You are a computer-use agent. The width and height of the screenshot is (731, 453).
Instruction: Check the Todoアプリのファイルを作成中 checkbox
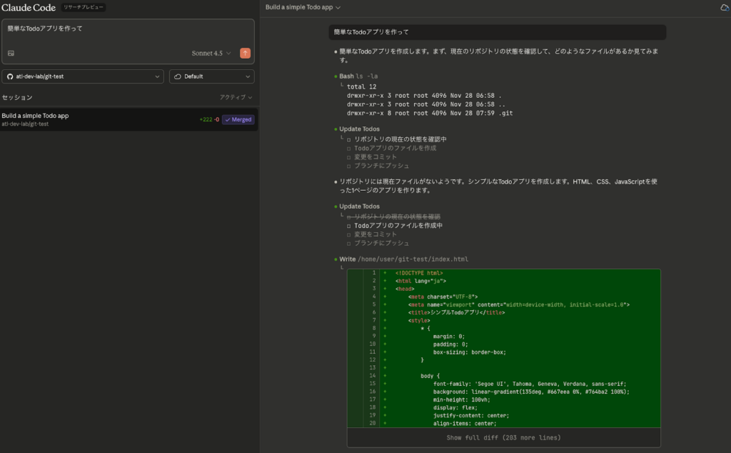coord(349,225)
